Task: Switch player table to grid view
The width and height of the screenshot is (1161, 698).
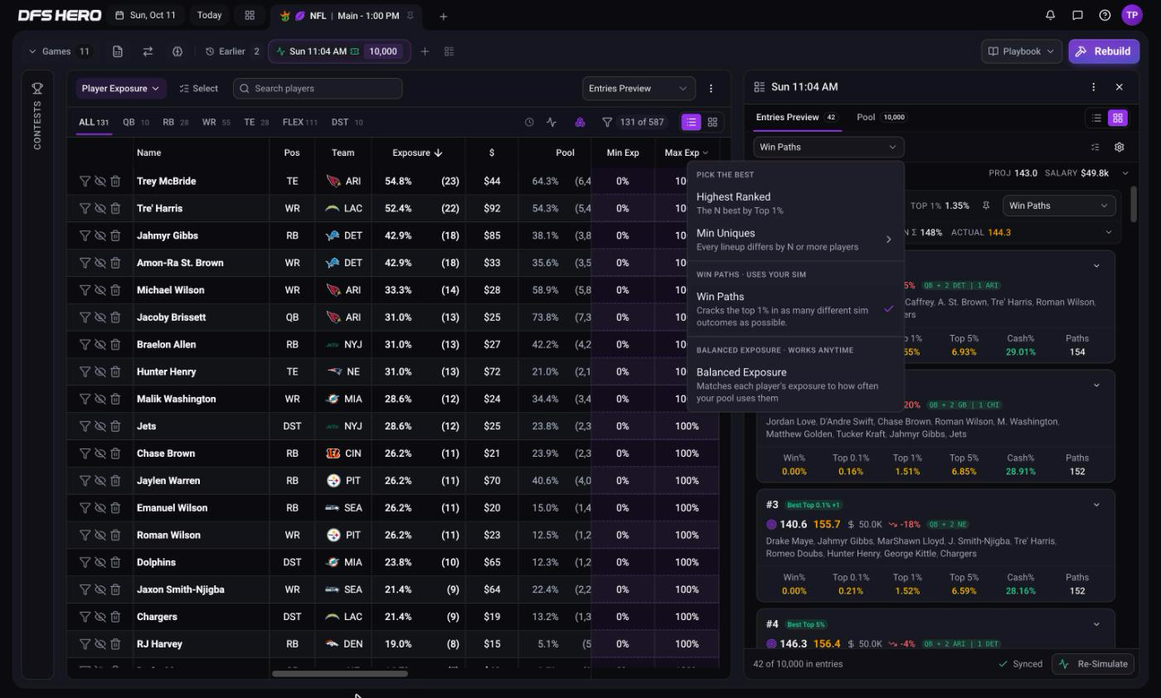Action: click(x=712, y=122)
